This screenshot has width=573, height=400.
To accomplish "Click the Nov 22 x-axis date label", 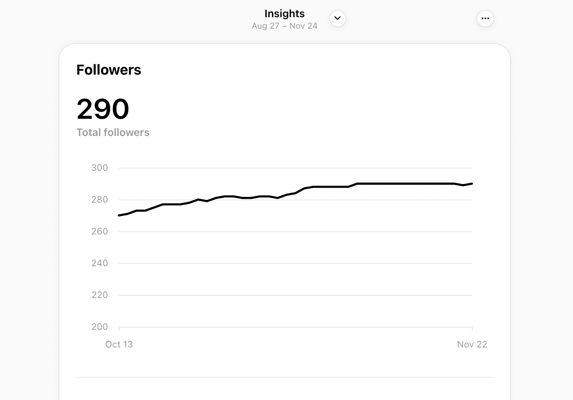I will 472,344.
